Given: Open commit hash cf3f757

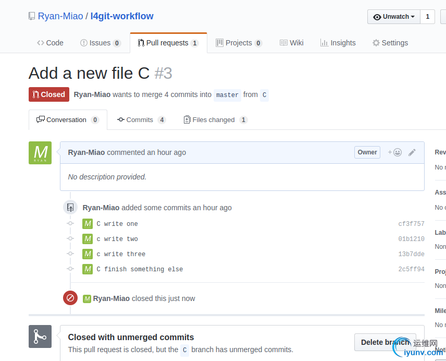Looking at the screenshot, I should coord(411,224).
